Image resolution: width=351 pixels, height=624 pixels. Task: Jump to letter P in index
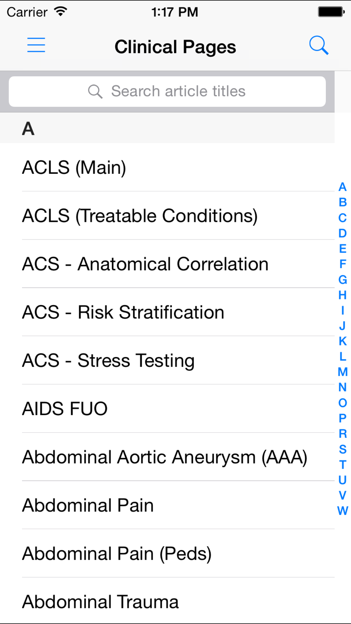(342, 418)
